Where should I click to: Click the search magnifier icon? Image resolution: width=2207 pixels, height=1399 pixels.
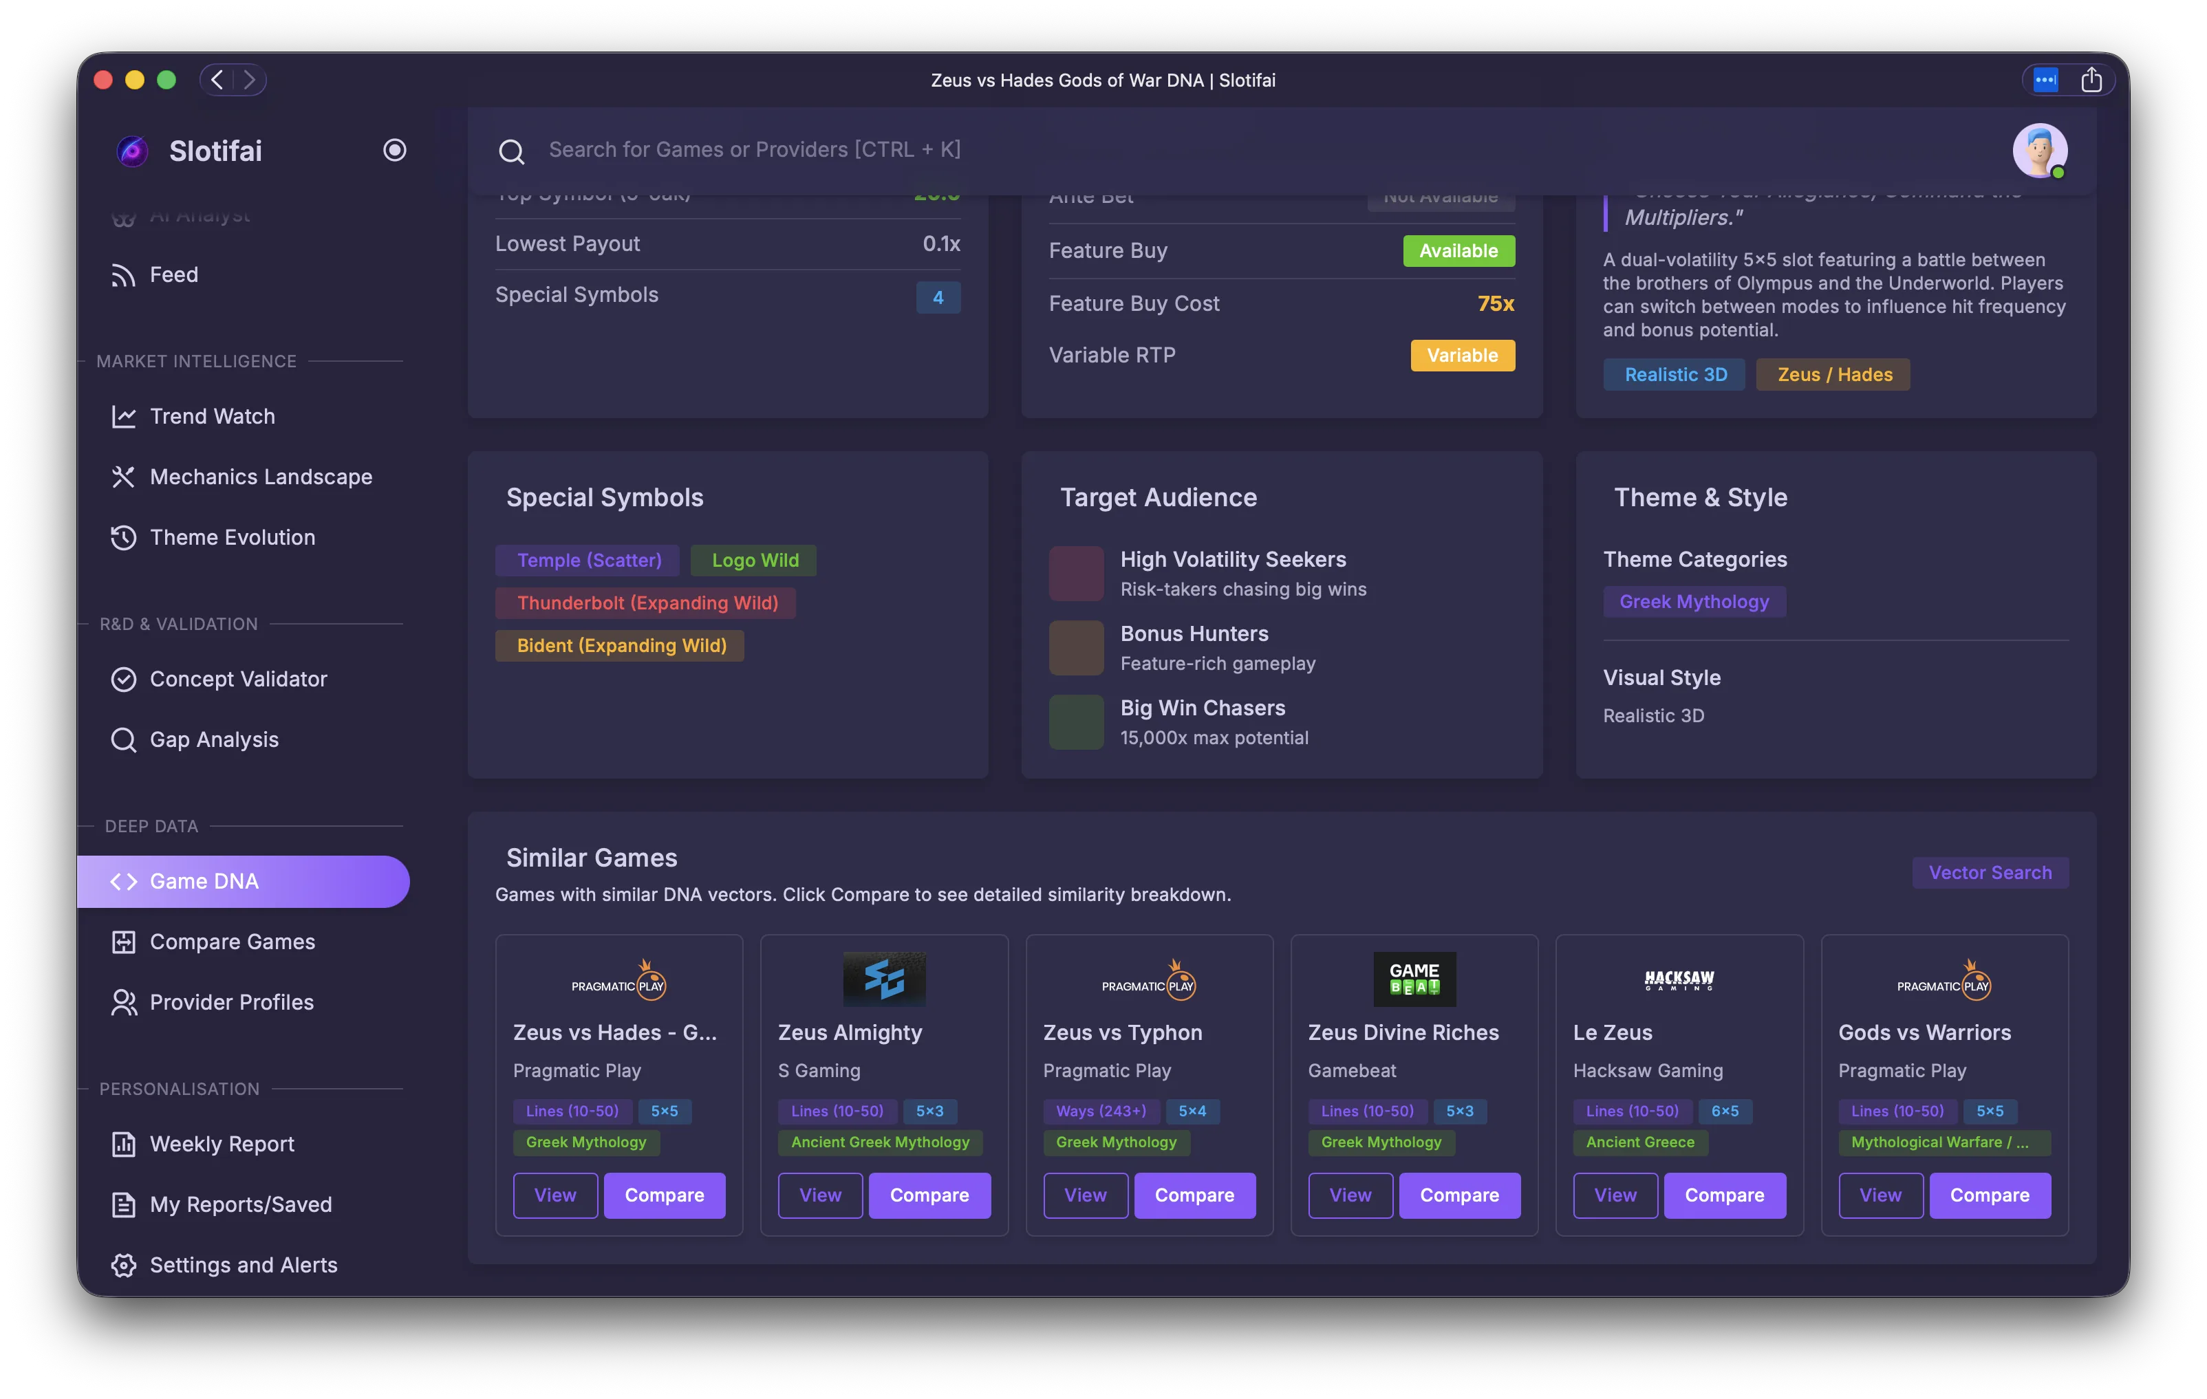coord(511,151)
